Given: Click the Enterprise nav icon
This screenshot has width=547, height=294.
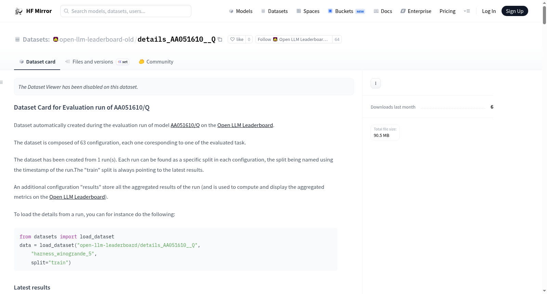Looking at the screenshot, I should 403,11.
